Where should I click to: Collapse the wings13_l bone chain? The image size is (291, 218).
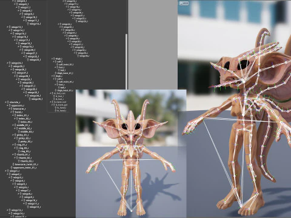tap(7, 27)
